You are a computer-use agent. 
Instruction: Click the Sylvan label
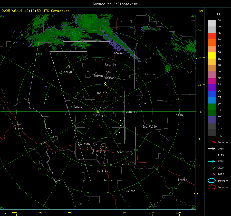[98, 76]
